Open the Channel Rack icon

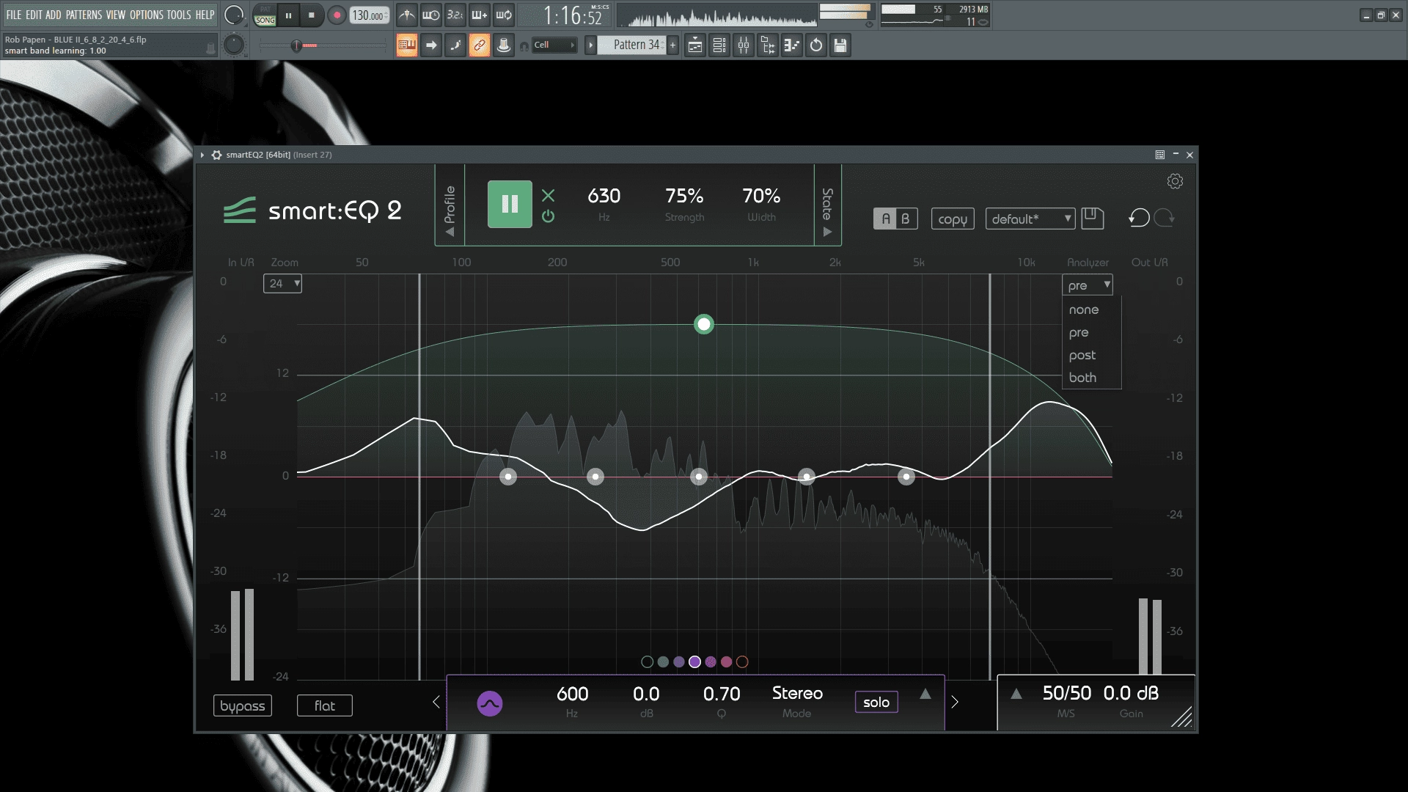(x=719, y=45)
